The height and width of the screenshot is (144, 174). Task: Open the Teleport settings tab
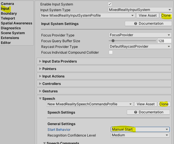point(8,18)
